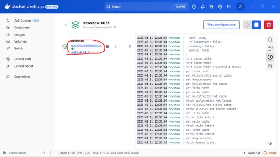This screenshot has height=157, width=280.
Task: Click the 'open: true,' log line
Action: pos(197,38)
